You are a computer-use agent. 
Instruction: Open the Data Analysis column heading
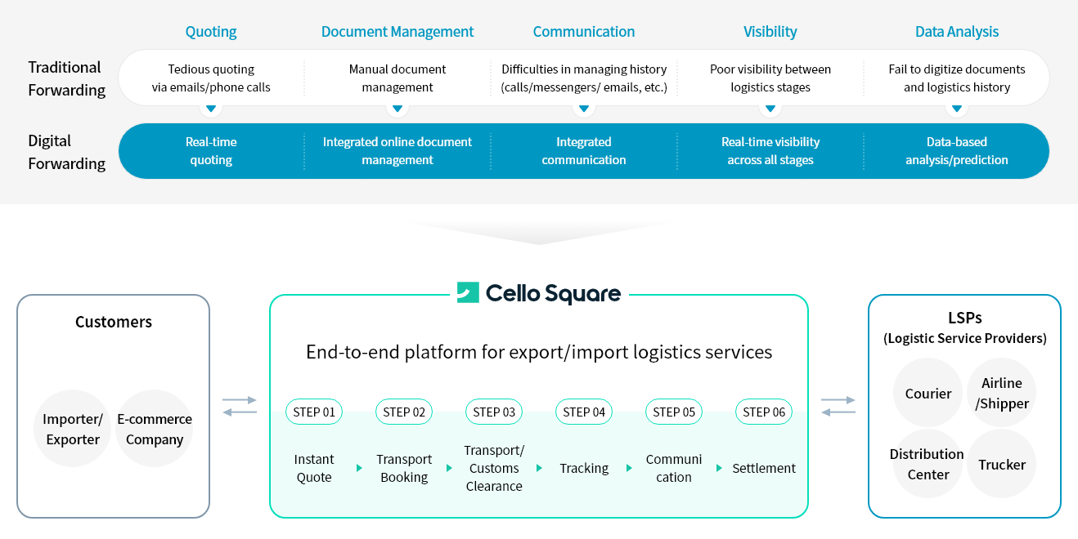957,32
